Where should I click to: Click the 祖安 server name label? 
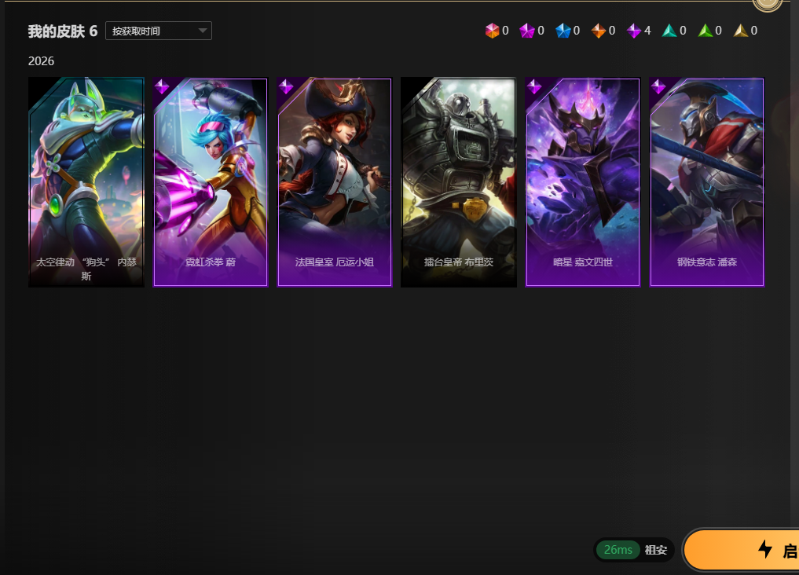(656, 550)
